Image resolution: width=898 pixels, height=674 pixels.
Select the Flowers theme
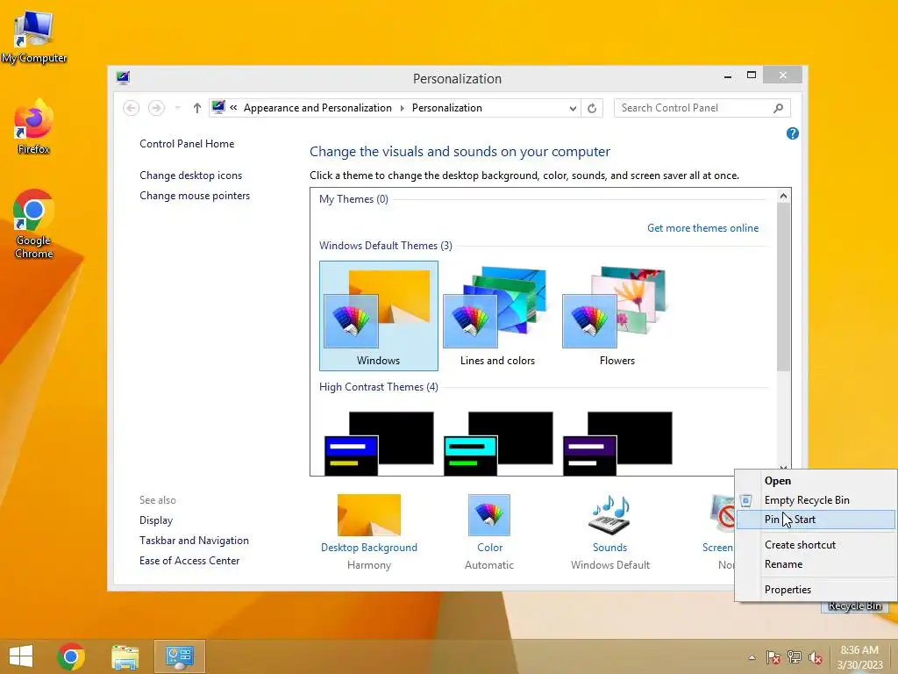click(616, 316)
